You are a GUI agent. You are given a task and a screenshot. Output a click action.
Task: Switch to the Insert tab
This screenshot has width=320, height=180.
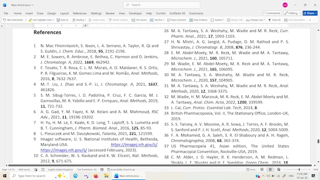coord(29,13)
